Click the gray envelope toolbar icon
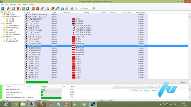 pos(13,8)
